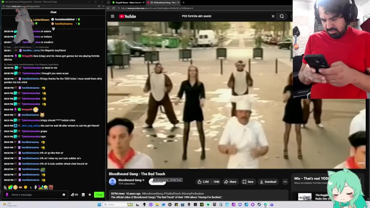
Task: Subscribe to the Bloodhound Gang channel
Action: tap(157, 182)
